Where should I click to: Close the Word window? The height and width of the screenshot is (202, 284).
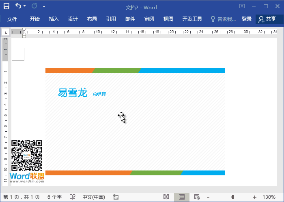click(x=277, y=6)
